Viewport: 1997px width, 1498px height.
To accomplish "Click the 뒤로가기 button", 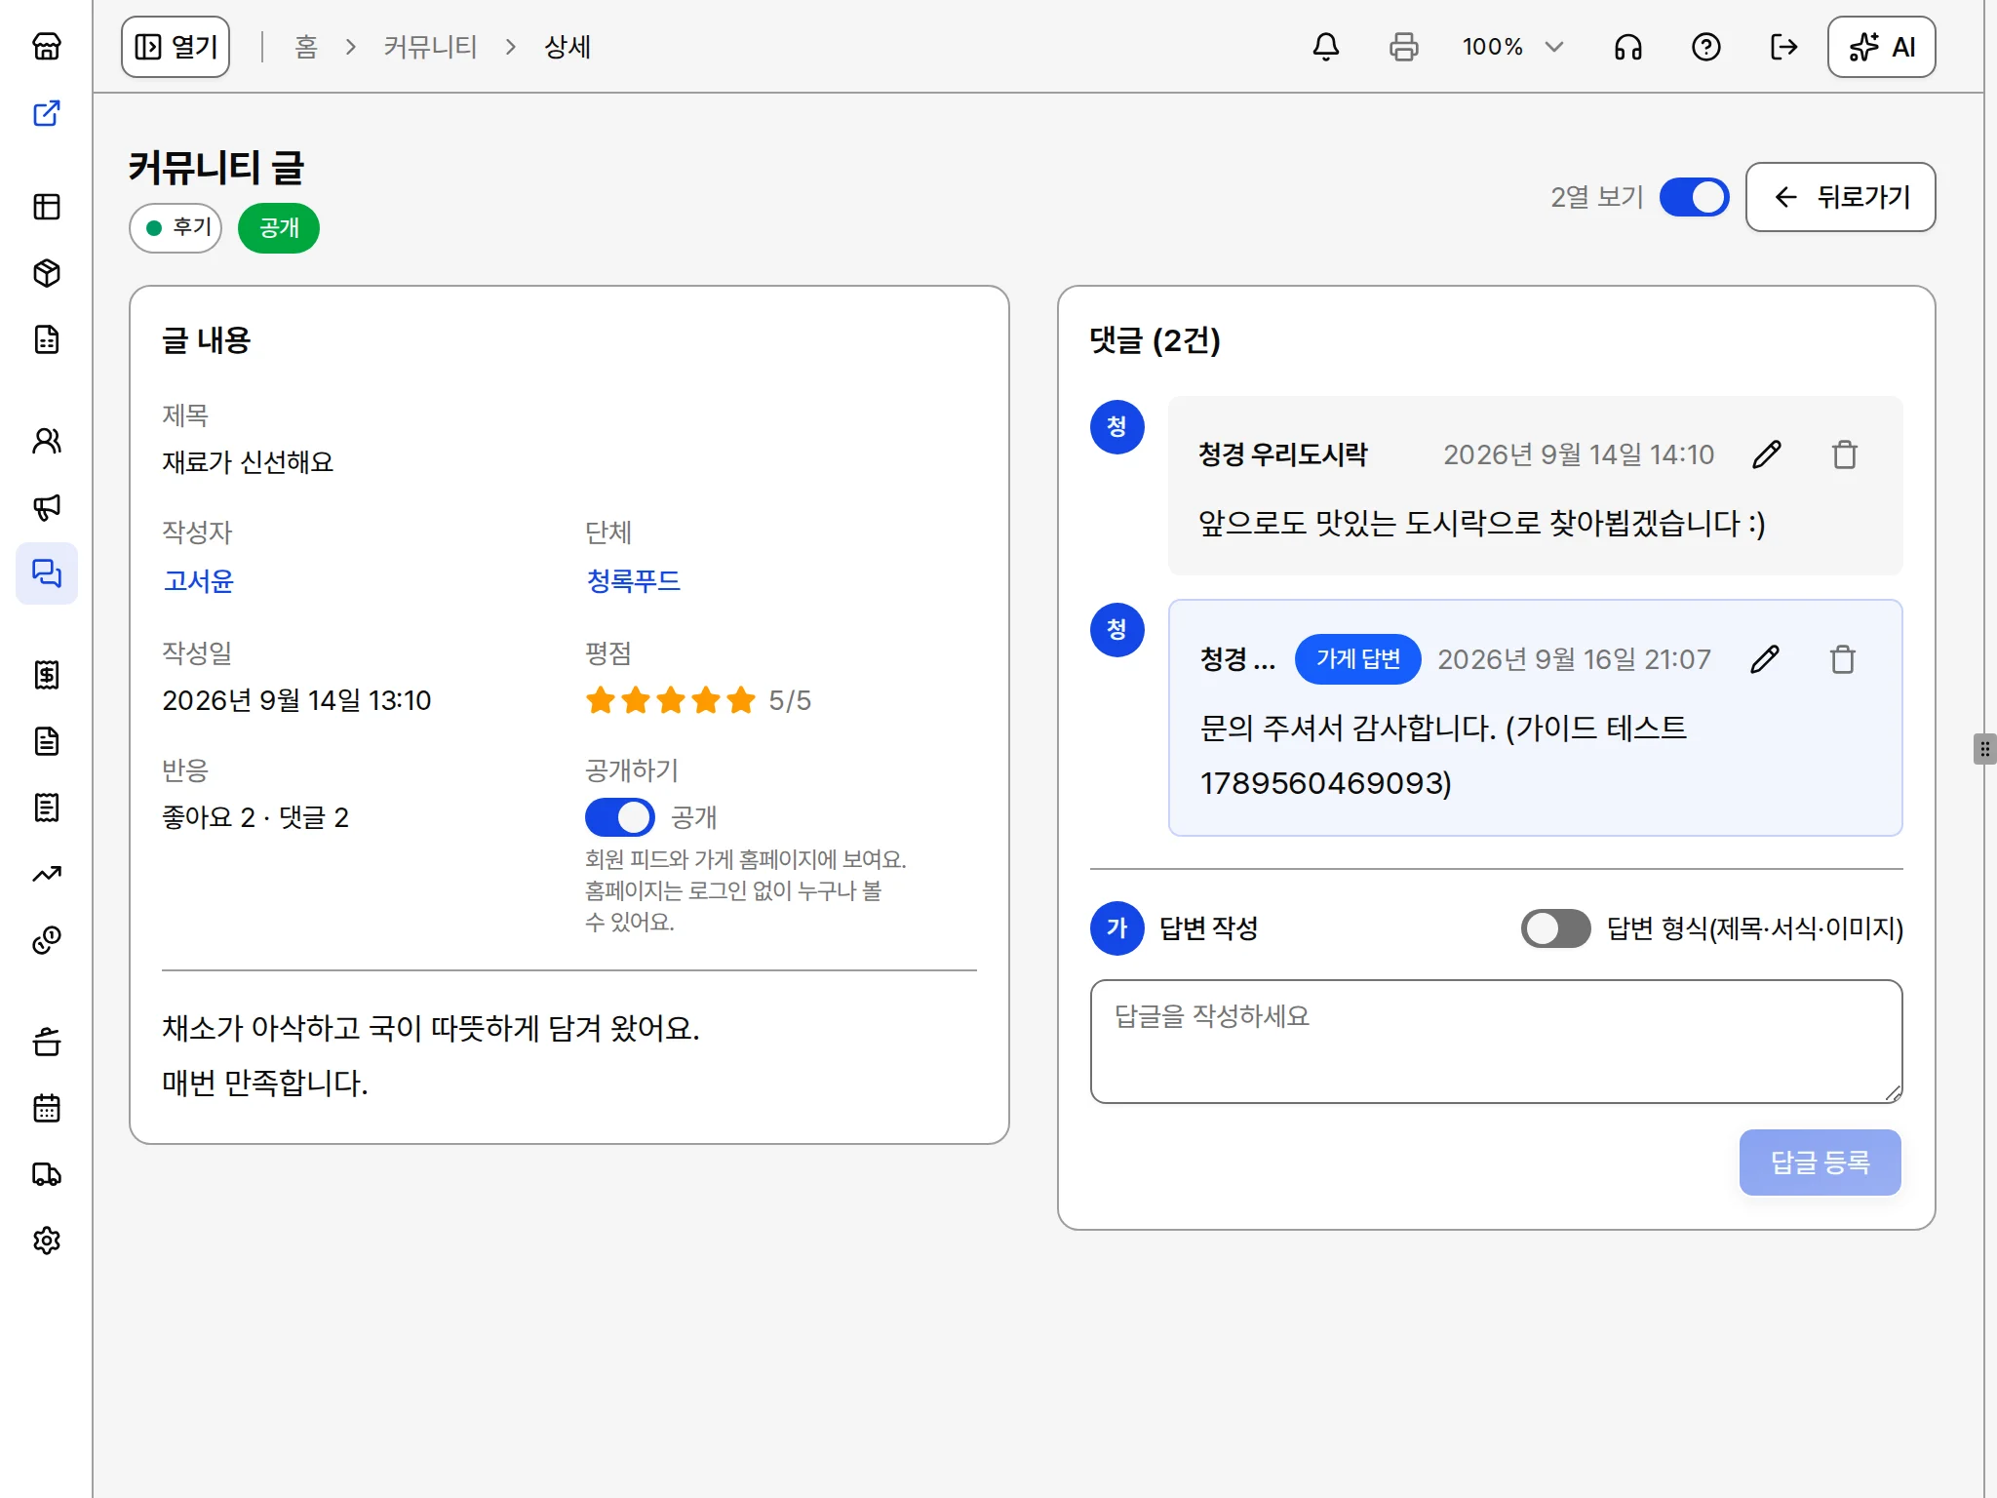I will [x=1840, y=197].
